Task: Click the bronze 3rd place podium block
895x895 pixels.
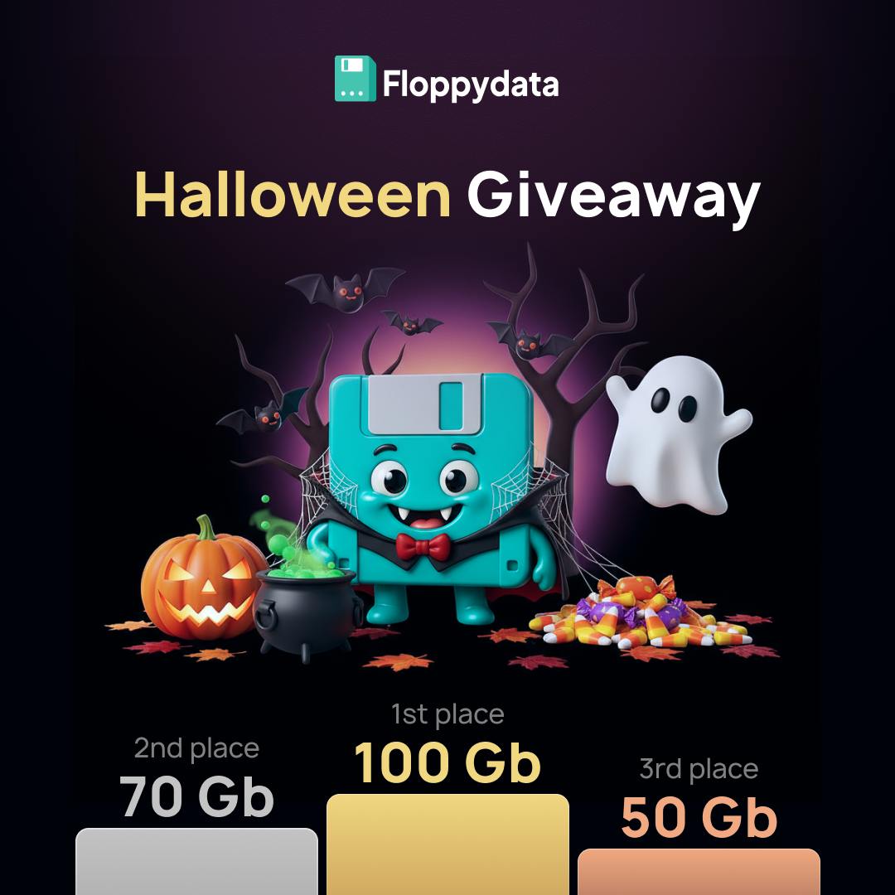Action: 699,872
